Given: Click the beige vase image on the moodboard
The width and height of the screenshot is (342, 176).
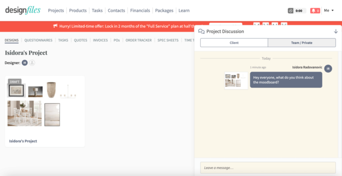Looking at the screenshot, I should (x=51, y=90).
